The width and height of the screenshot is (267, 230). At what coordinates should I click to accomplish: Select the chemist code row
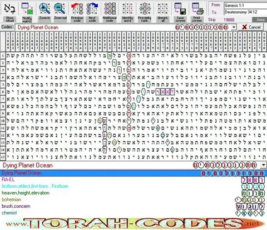tap(133, 213)
